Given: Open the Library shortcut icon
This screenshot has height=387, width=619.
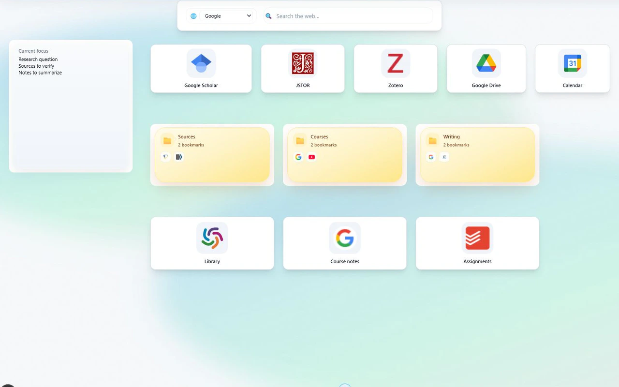Looking at the screenshot, I should (212, 238).
